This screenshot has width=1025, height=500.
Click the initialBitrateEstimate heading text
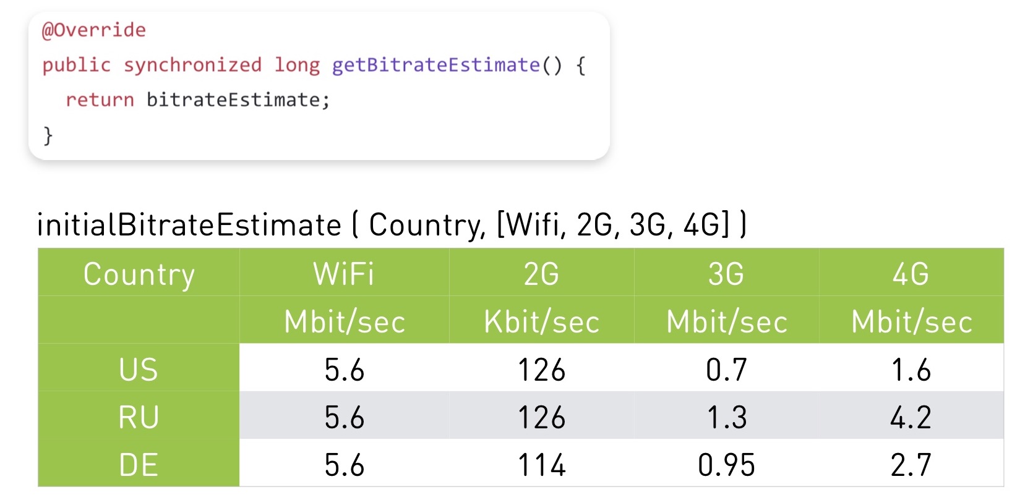[x=189, y=224]
